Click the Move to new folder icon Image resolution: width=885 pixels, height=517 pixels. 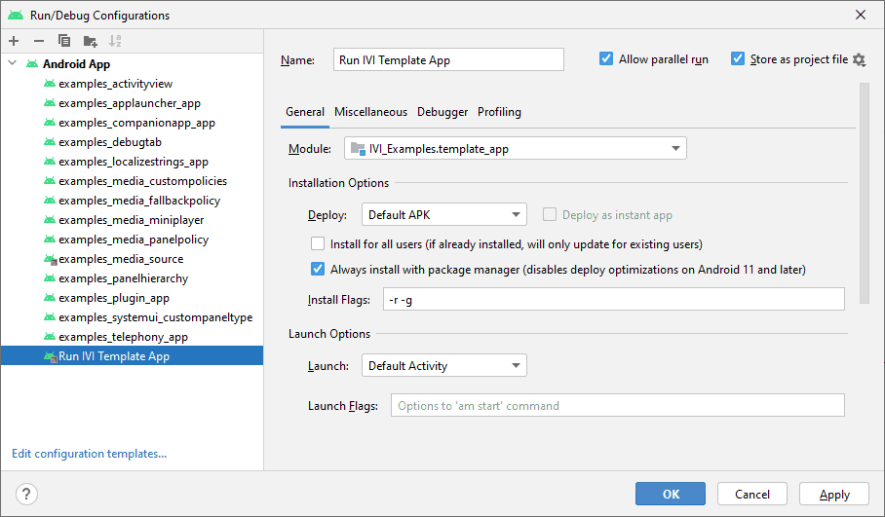click(x=91, y=41)
